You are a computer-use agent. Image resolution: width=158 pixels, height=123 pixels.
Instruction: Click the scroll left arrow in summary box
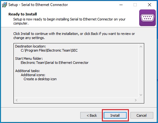tap(17, 100)
